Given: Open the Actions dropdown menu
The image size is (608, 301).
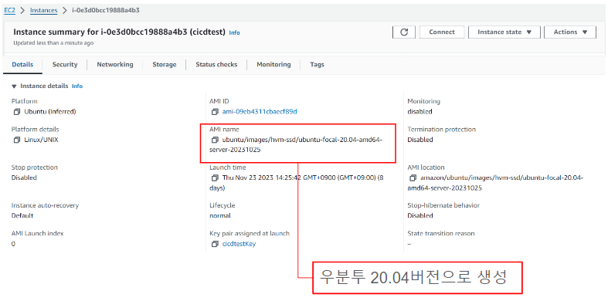Looking at the screenshot, I should [x=570, y=32].
